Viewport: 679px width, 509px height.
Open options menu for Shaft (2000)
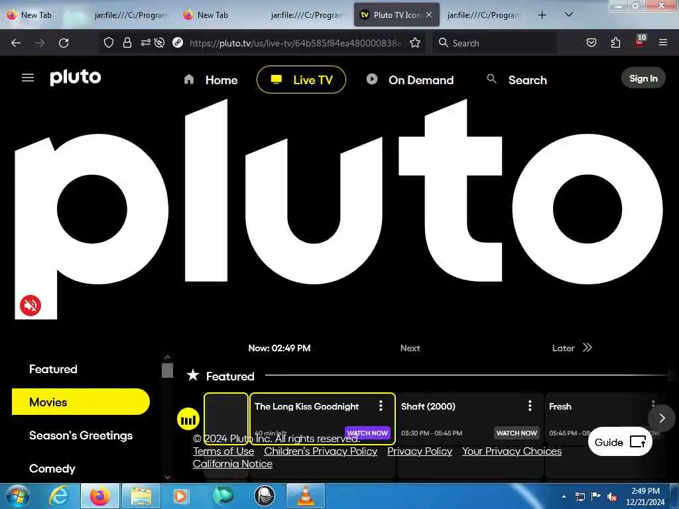530,406
